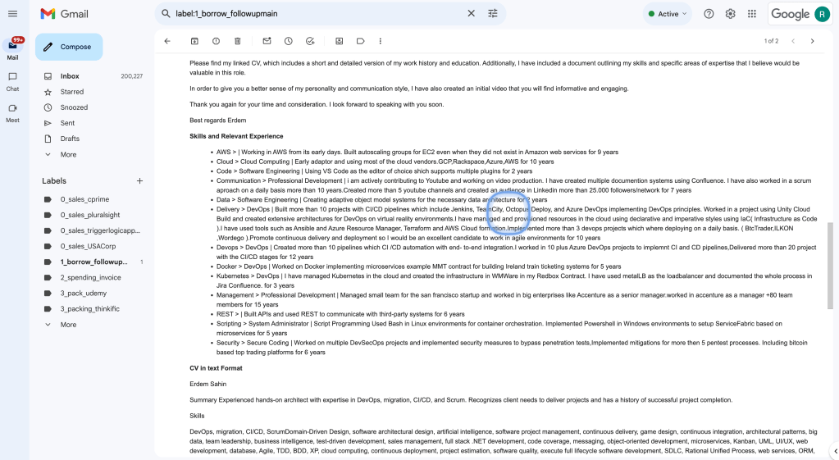Expand More under the Labels list
This screenshot has width=839, height=460.
(x=69, y=325)
